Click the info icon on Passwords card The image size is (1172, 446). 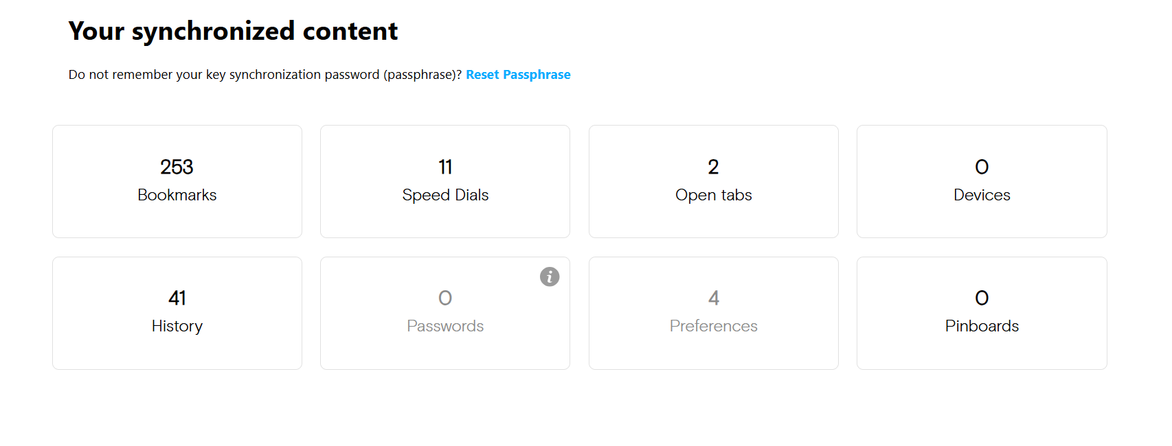tap(550, 277)
